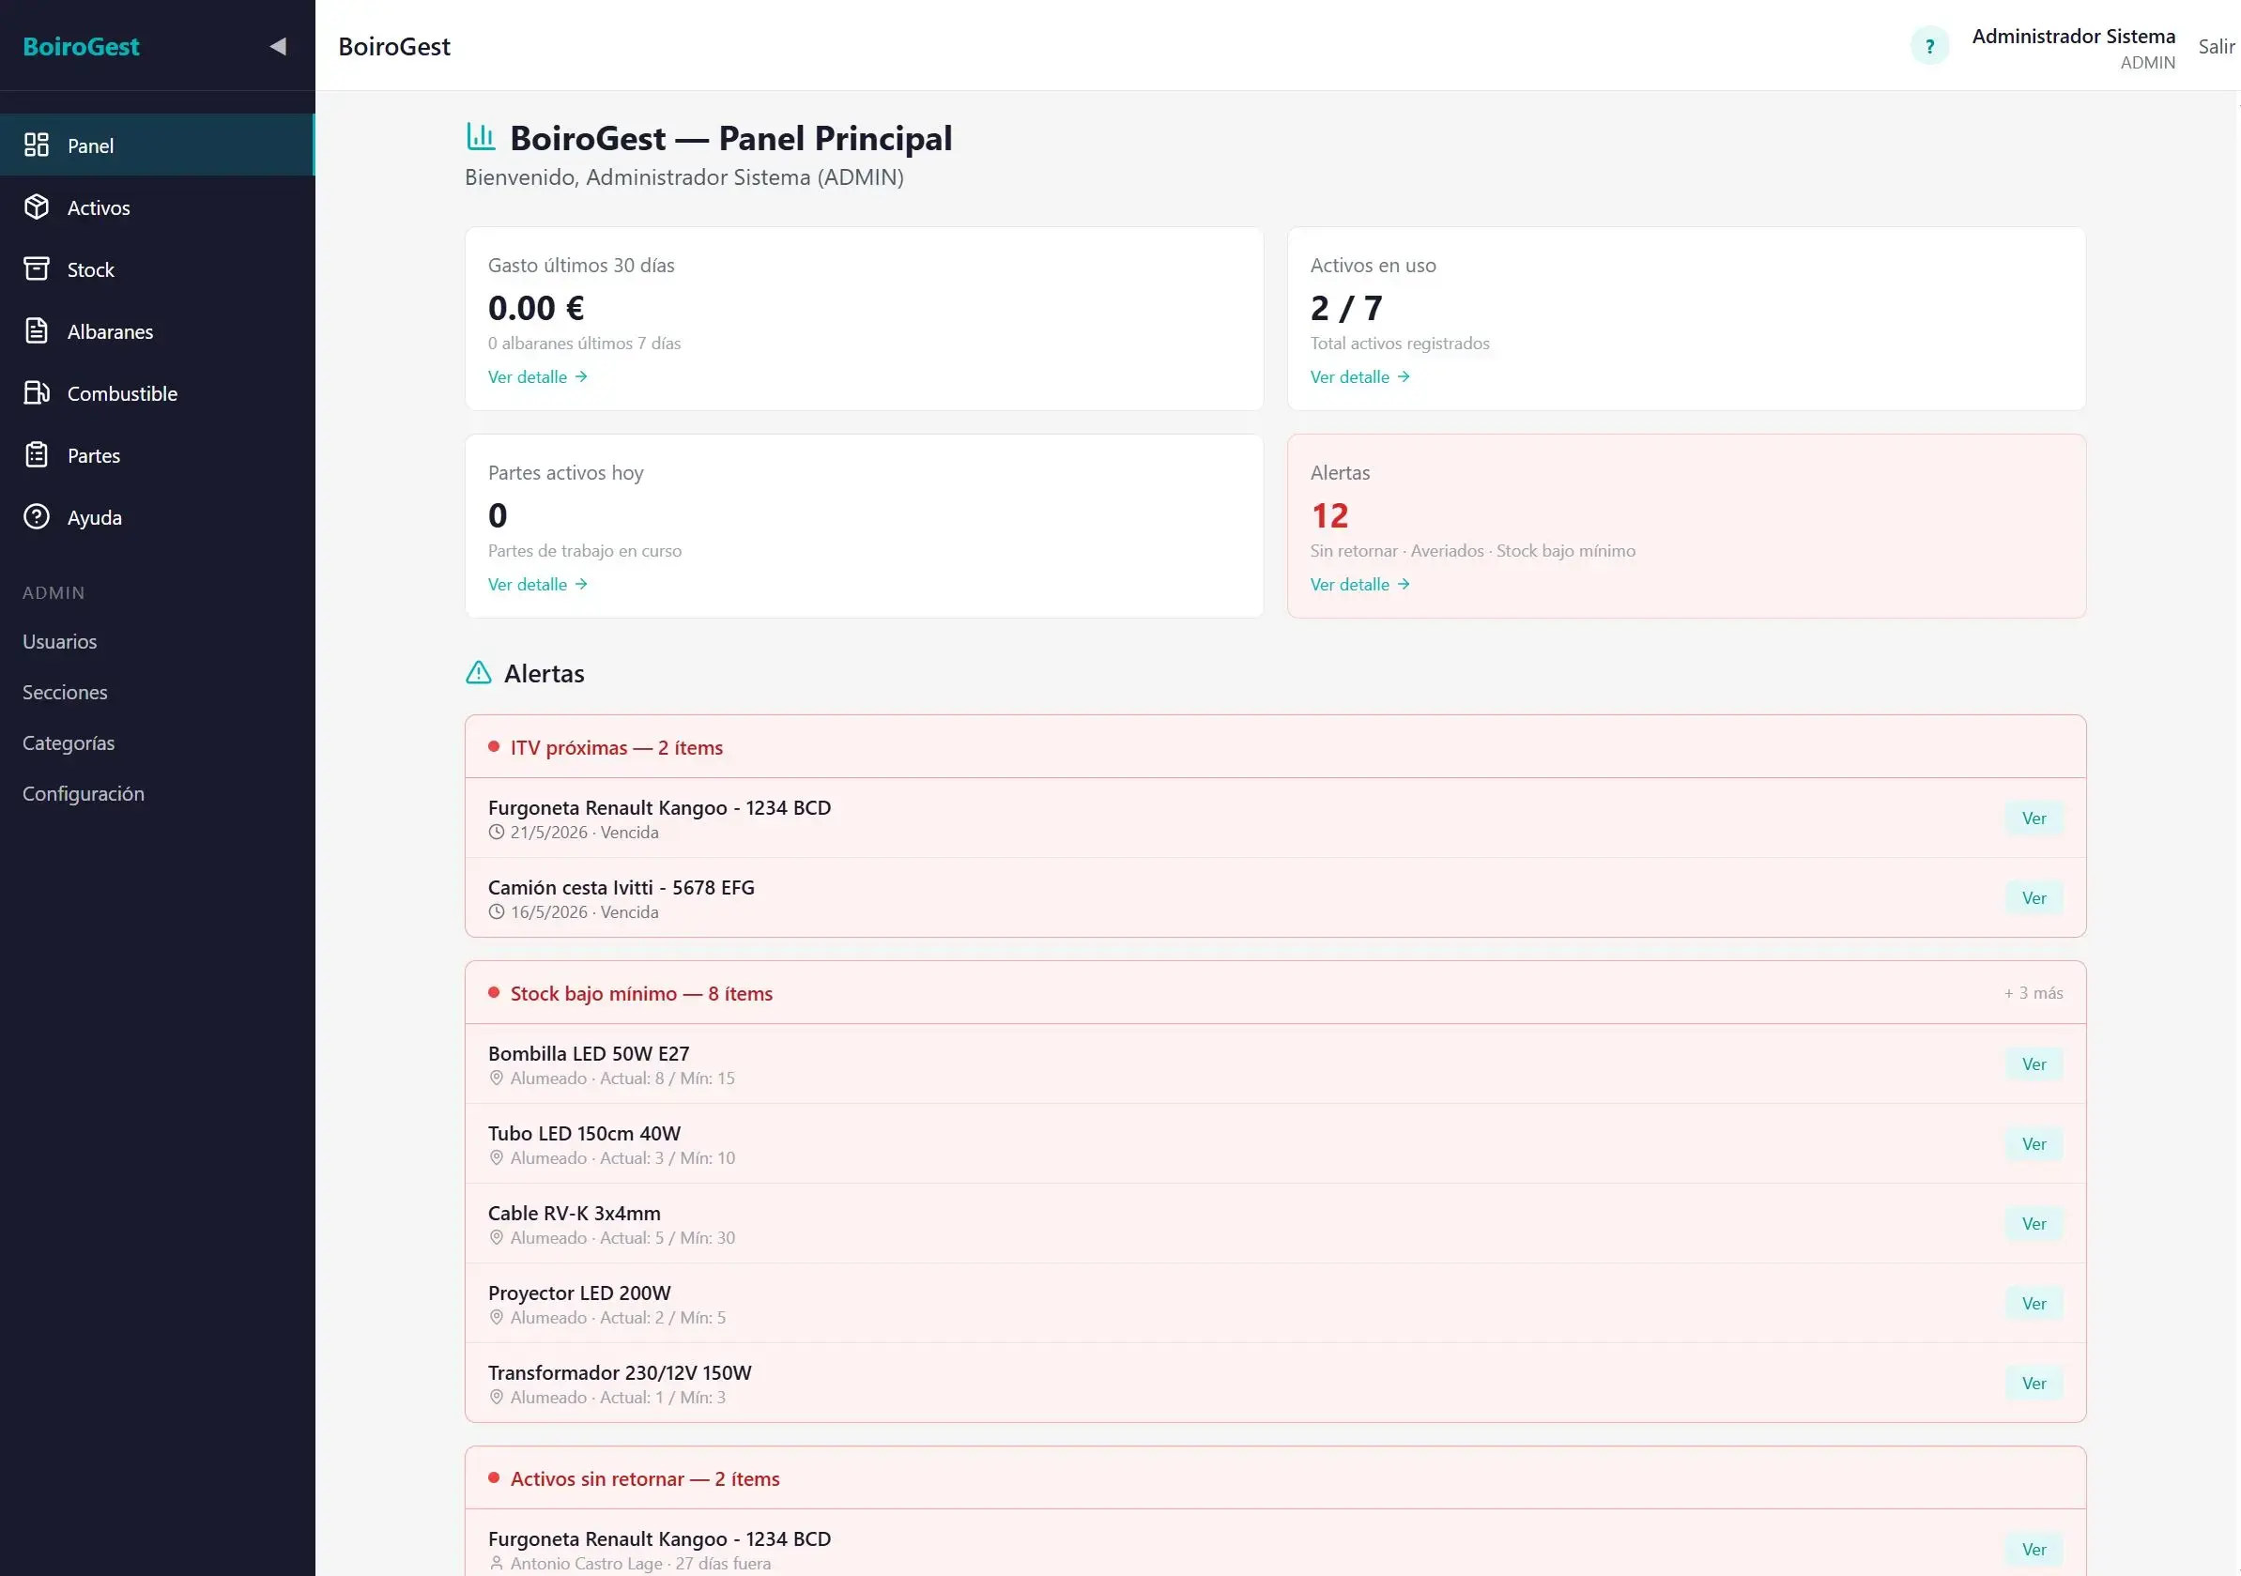This screenshot has width=2241, height=1576.
Task: Open the Combustible page
Action: click(x=157, y=392)
